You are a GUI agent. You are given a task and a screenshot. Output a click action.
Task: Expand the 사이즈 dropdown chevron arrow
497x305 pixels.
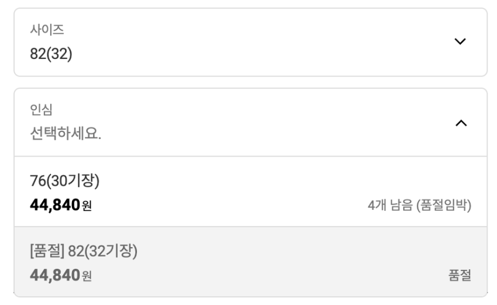[461, 41]
